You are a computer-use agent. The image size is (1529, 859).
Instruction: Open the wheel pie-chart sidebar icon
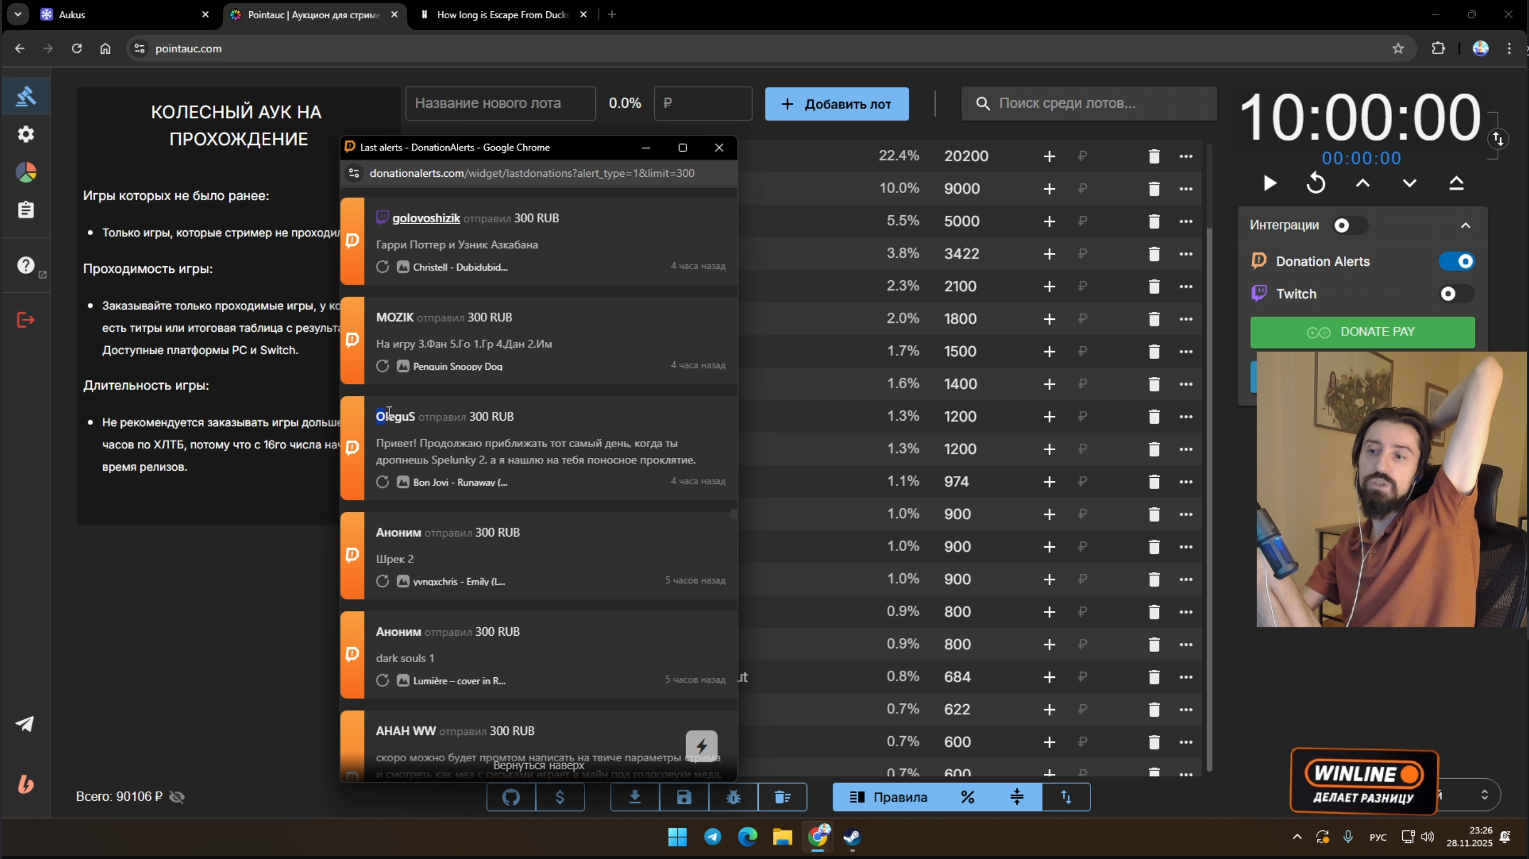[25, 172]
